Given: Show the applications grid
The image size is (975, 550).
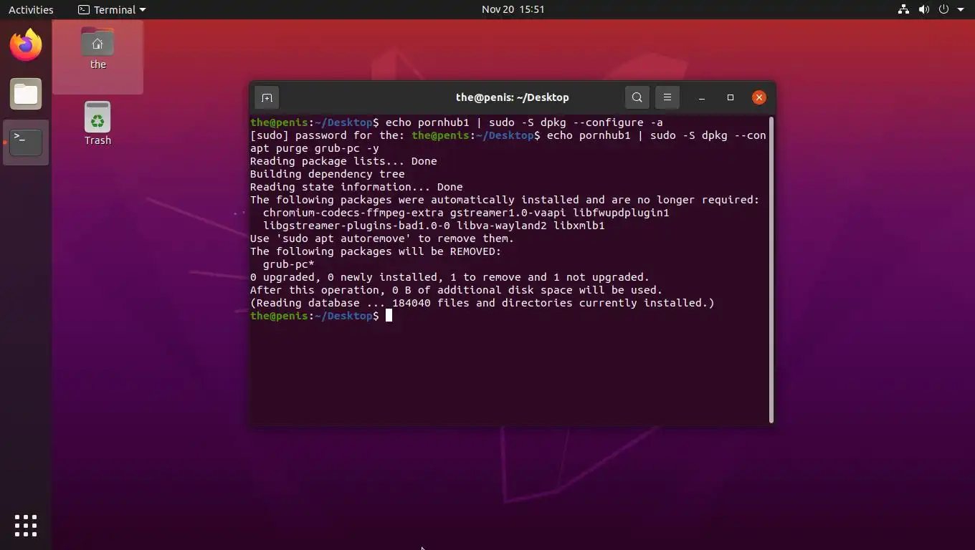Looking at the screenshot, I should click(26, 525).
